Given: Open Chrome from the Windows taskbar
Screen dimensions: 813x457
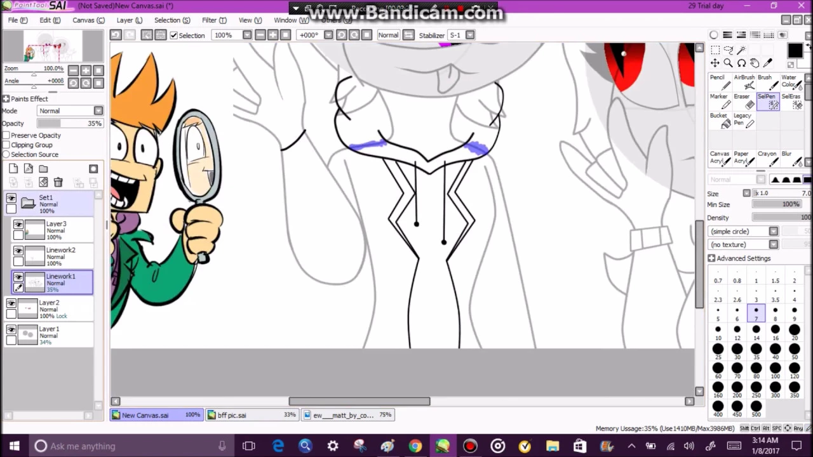Looking at the screenshot, I should pos(415,446).
